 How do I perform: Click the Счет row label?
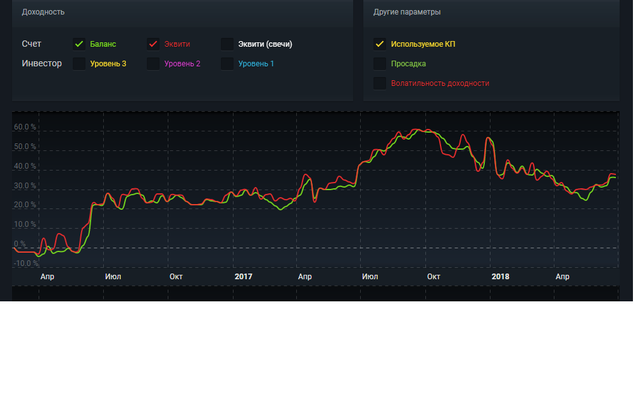pos(32,44)
